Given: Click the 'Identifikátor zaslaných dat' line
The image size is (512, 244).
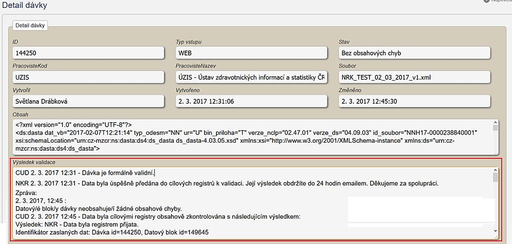Looking at the screenshot, I should tap(111, 232).
